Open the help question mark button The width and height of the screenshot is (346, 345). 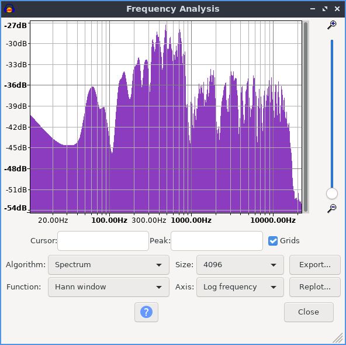click(x=146, y=312)
